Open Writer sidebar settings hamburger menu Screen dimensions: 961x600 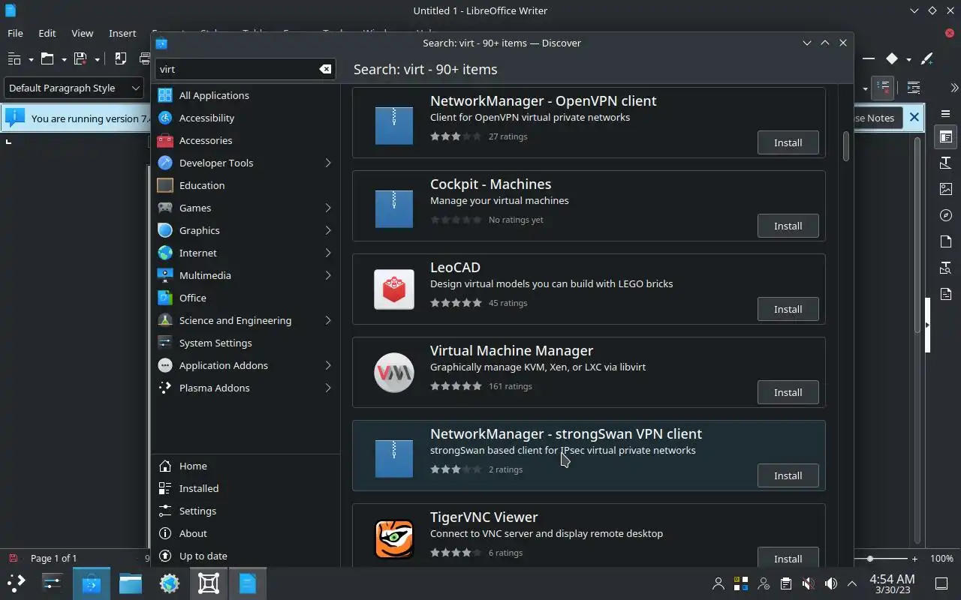[946, 114]
